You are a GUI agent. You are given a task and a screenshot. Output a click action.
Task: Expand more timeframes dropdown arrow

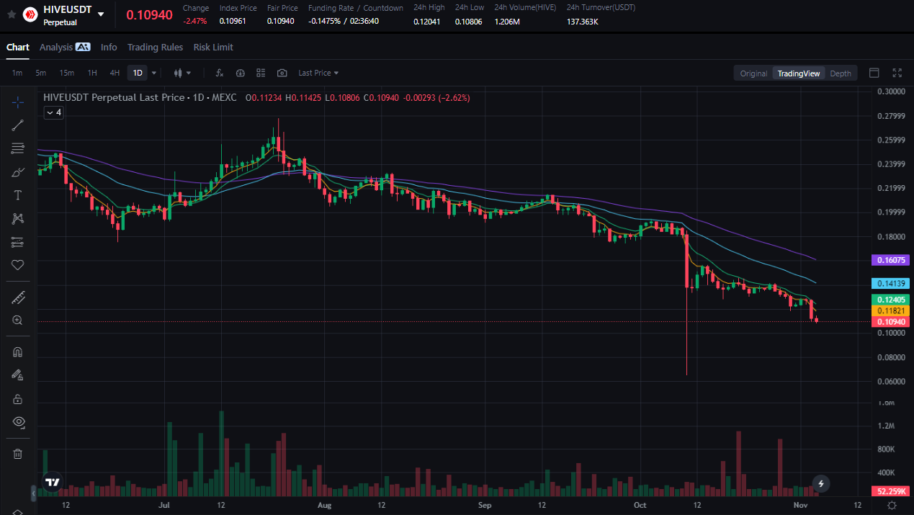pos(153,73)
